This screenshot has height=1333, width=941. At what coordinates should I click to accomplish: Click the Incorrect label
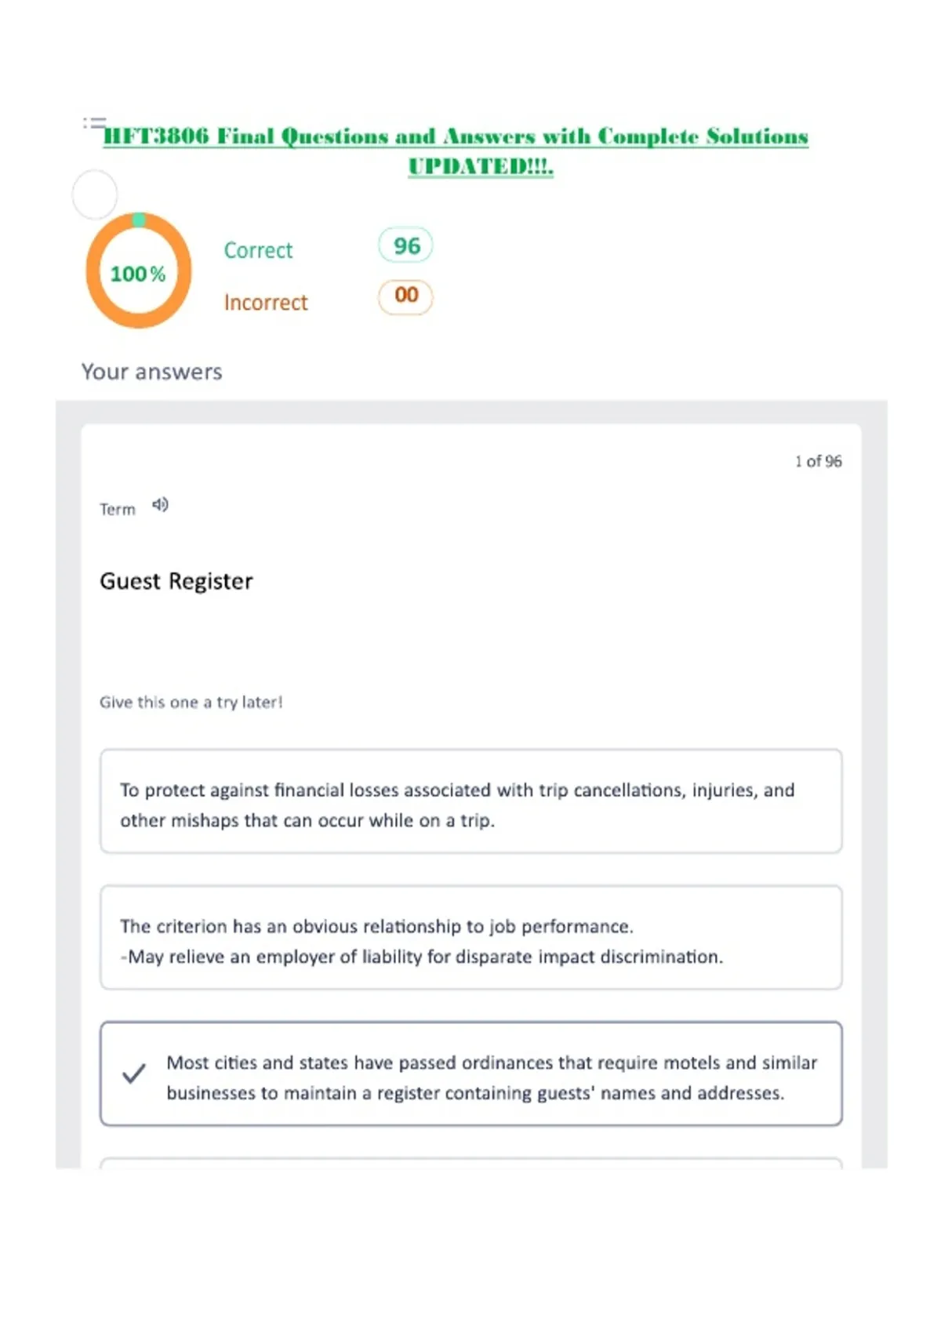(266, 303)
